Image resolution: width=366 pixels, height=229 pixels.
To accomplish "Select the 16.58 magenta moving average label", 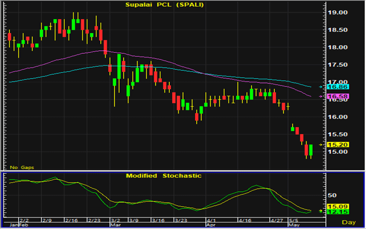I will click(x=338, y=96).
